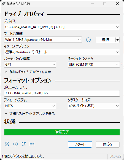Click the 閉じる button
Screen dimensions: 124x160
point(107,144)
